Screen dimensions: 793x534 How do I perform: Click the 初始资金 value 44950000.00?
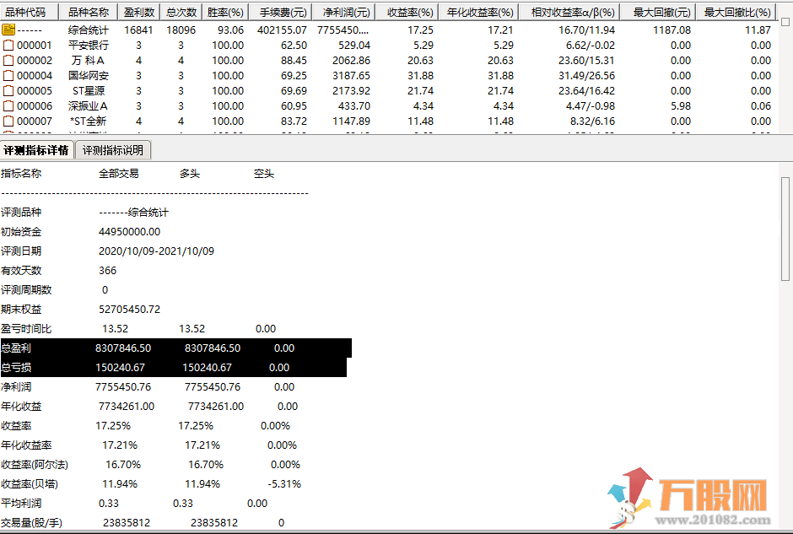pyautogui.click(x=129, y=232)
